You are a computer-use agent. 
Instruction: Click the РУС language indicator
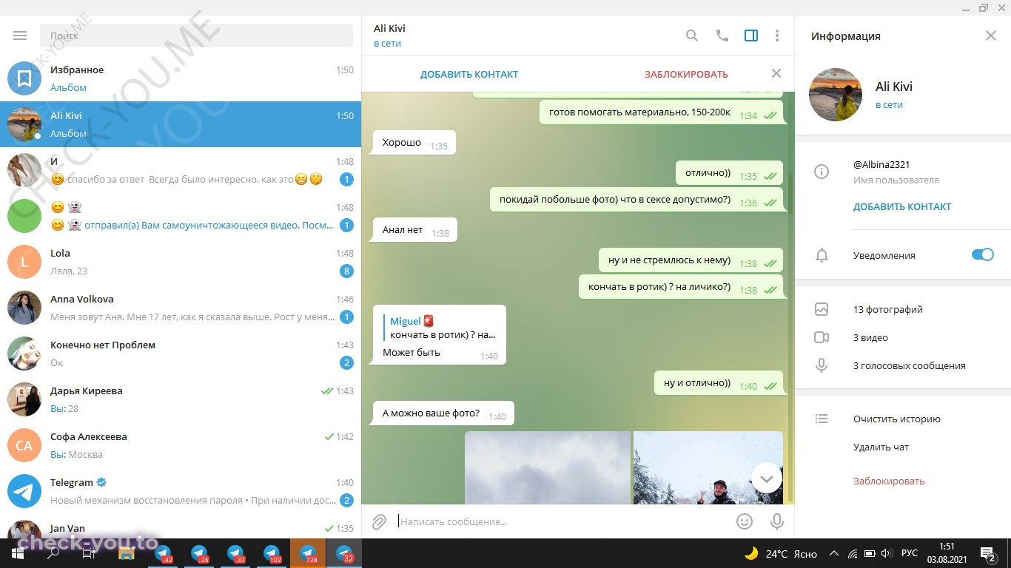[x=910, y=553]
